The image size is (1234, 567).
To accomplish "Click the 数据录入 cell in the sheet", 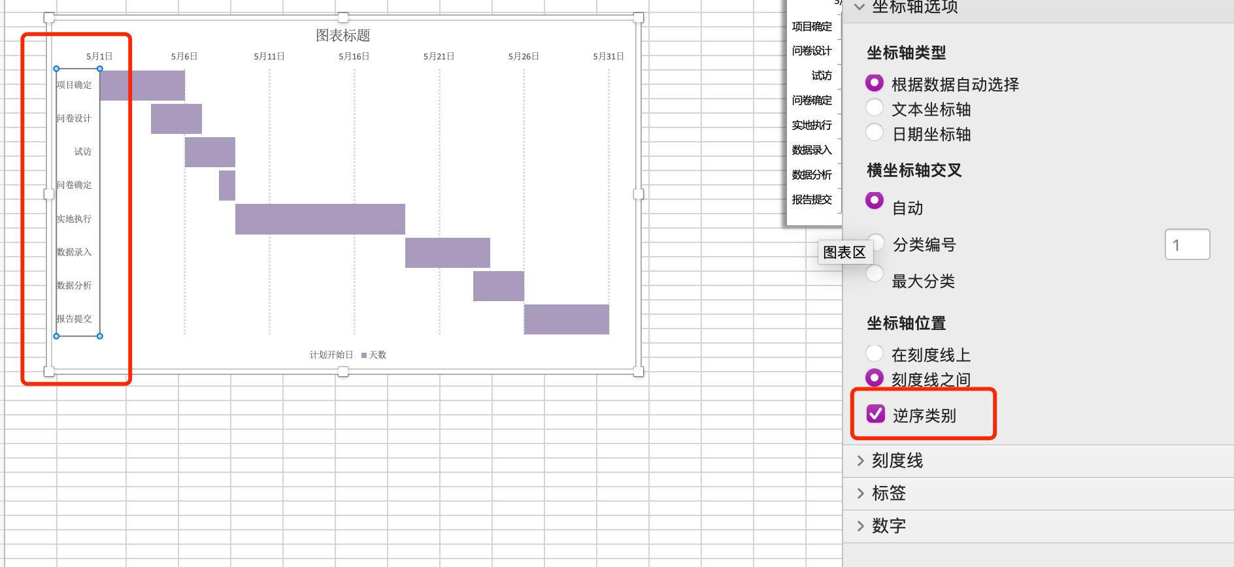I will click(x=812, y=150).
